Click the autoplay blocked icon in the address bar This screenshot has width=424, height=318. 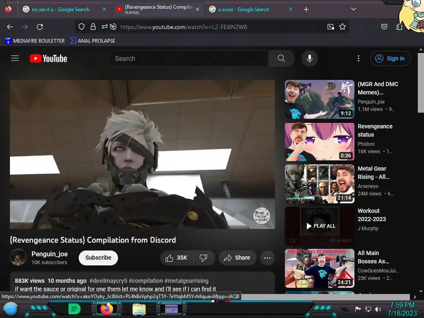113,26
